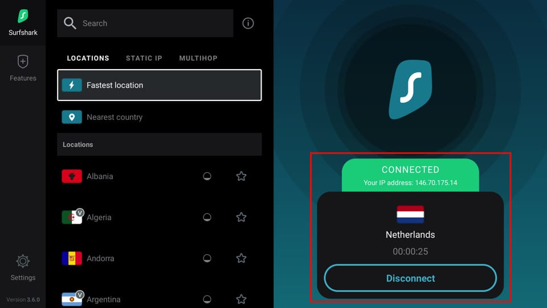Toggle favorite star for Algeria
The height and width of the screenshot is (308, 547).
241,217
